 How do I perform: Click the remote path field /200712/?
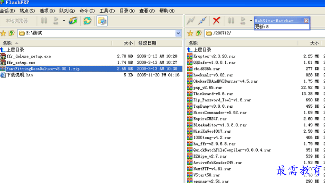point(264,33)
